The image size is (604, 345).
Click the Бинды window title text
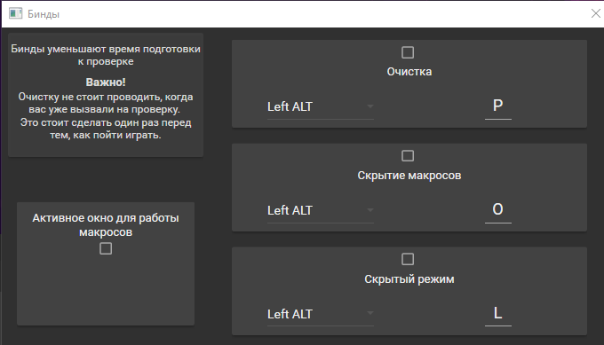point(44,14)
